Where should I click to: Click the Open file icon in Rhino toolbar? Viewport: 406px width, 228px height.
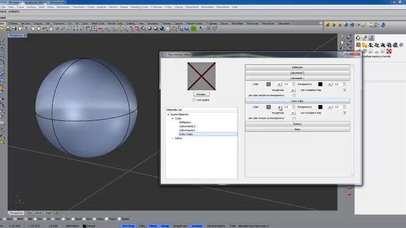click(x=2, y=28)
